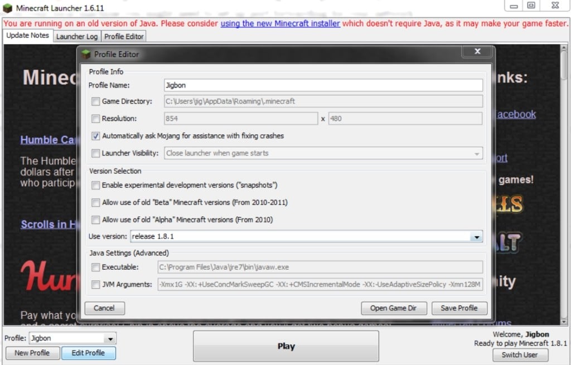
Task: Click Open Game Dir button
Action: coord(394,308)
